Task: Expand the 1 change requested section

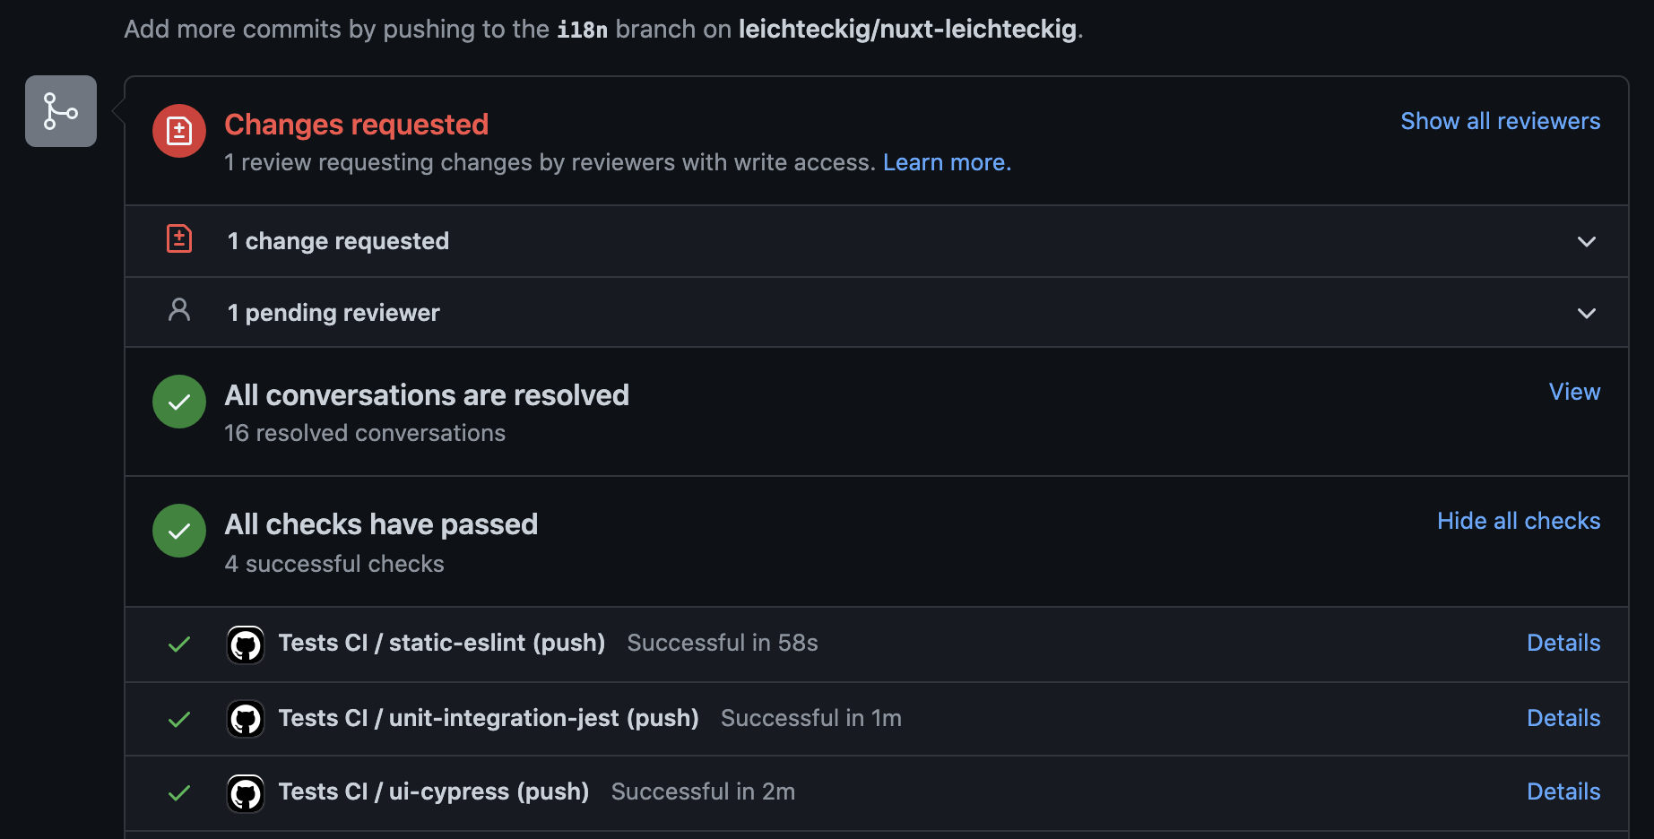Action: click(1587, 242)
